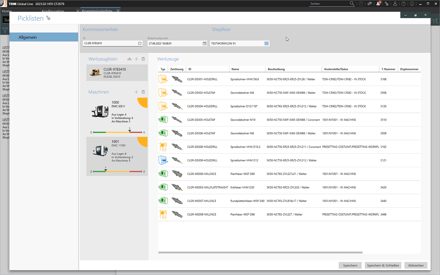Click the help question mark icon
The width and height of the screenshot is (440, 275).
pos(404,4)
